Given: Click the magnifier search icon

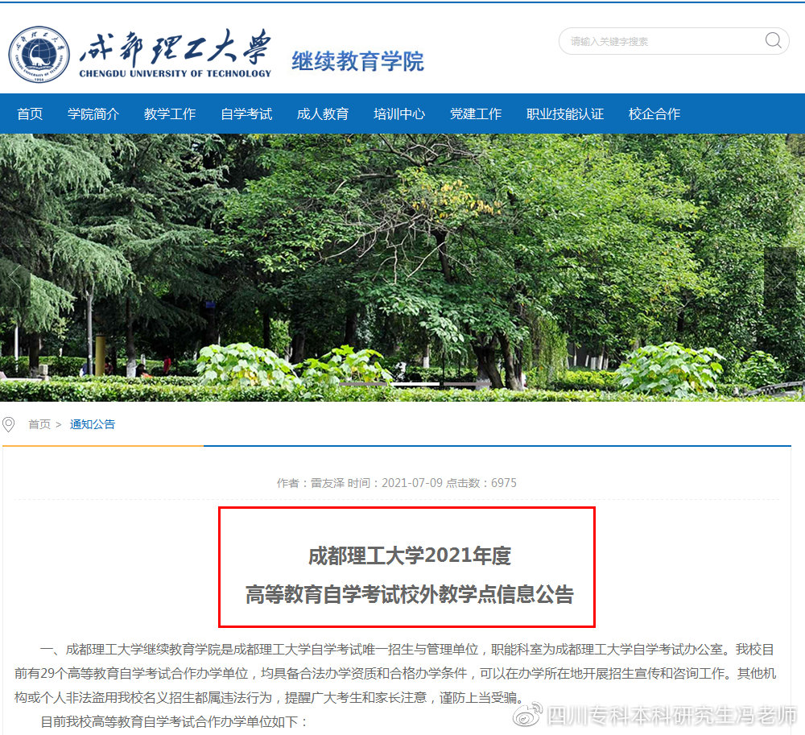Looking at the screenshot, I should click(773, 40).
